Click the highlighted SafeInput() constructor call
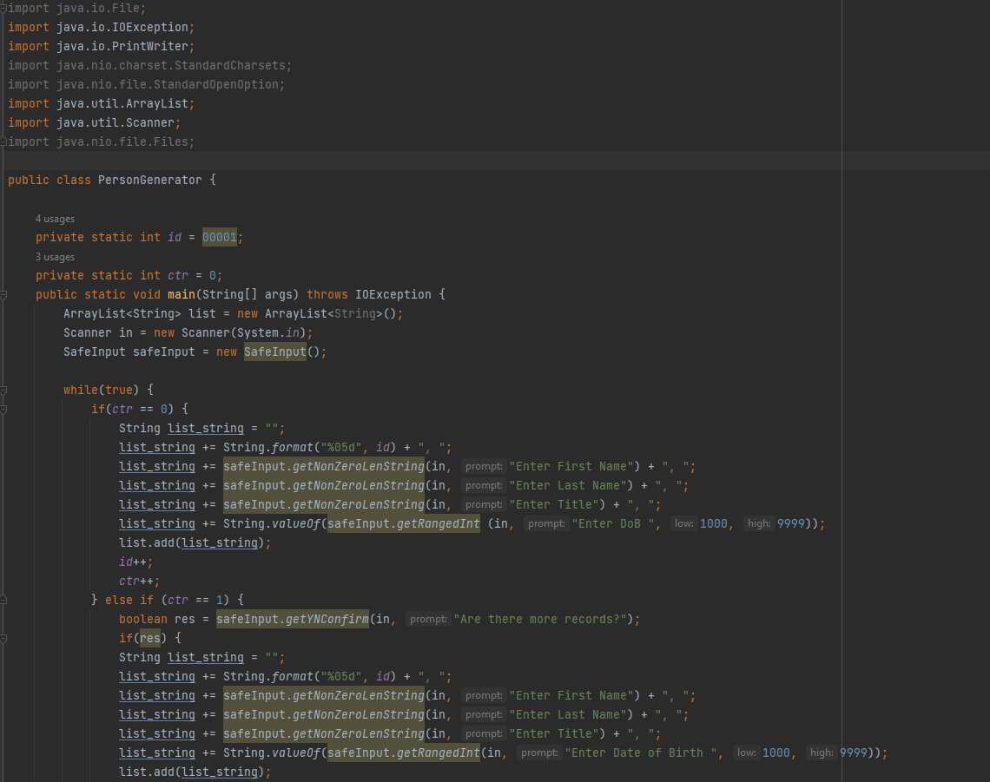The image size is (990, 782). coord(274,352)
